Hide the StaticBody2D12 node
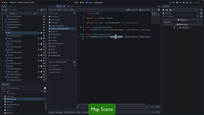204x115 pixels. coord(44,19)
